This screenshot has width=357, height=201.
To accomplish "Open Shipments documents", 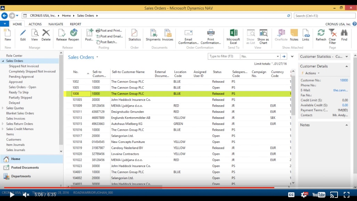I will click(153, 35).
